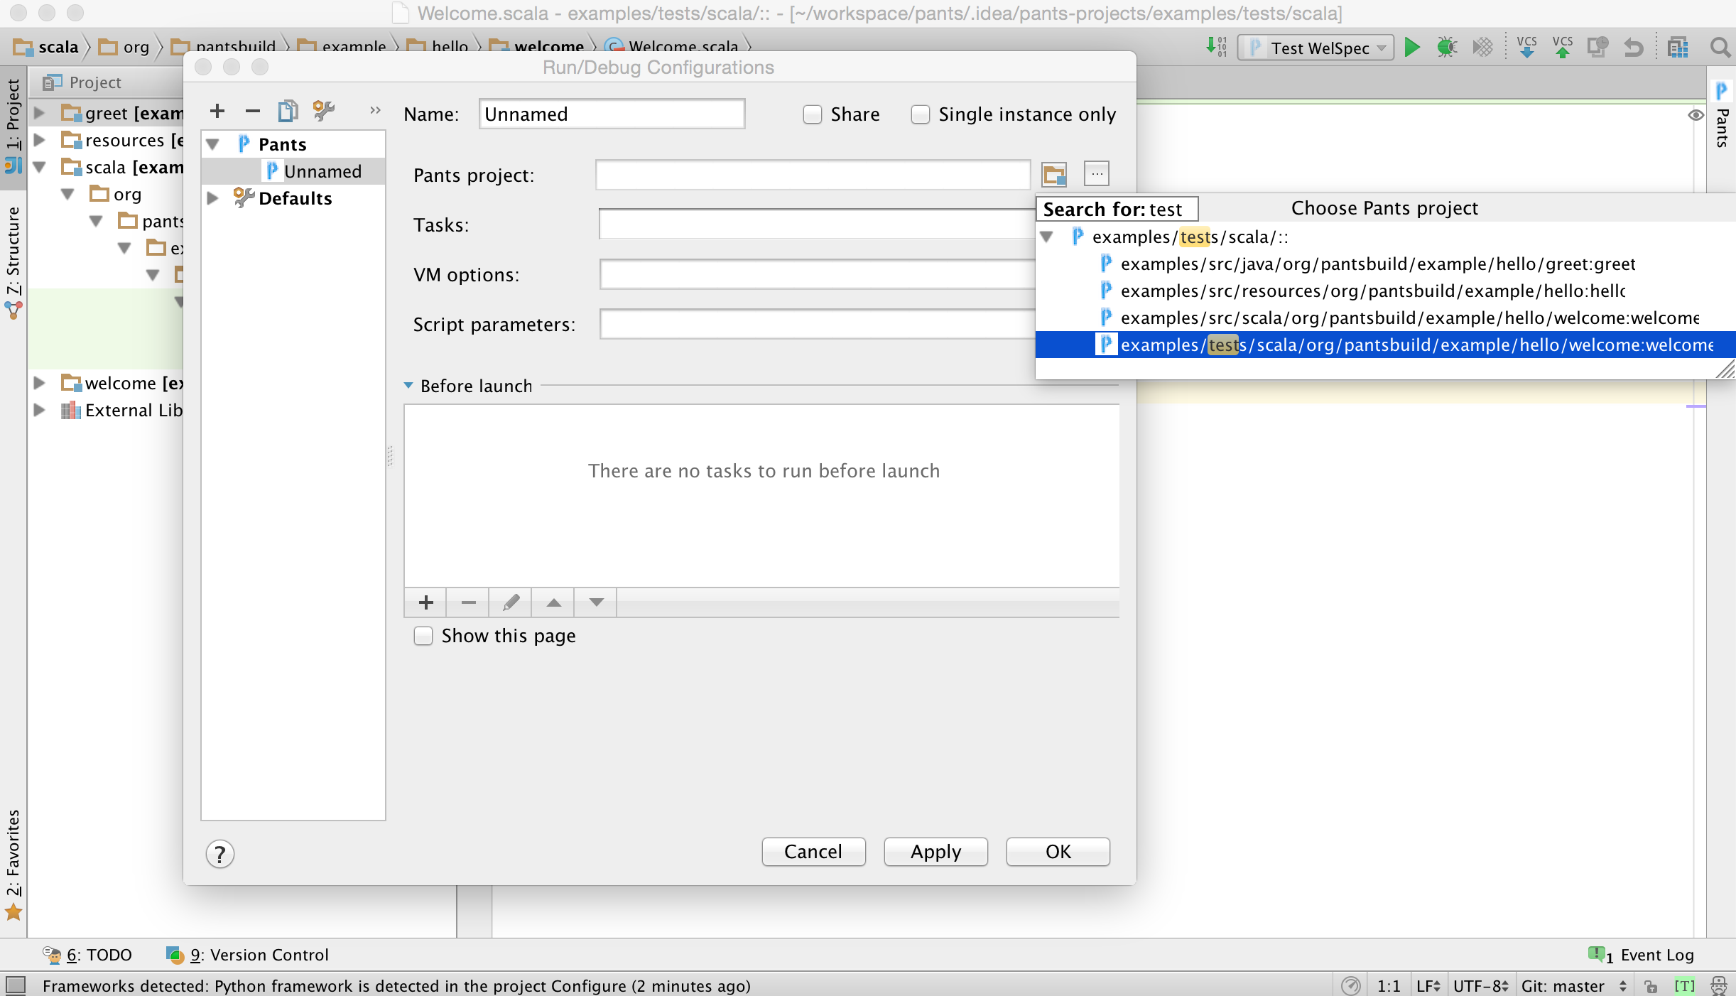Click the edit defaults wrench icon
The width and height of the screenshot is (1736, 996).
(x=324, y=111)
